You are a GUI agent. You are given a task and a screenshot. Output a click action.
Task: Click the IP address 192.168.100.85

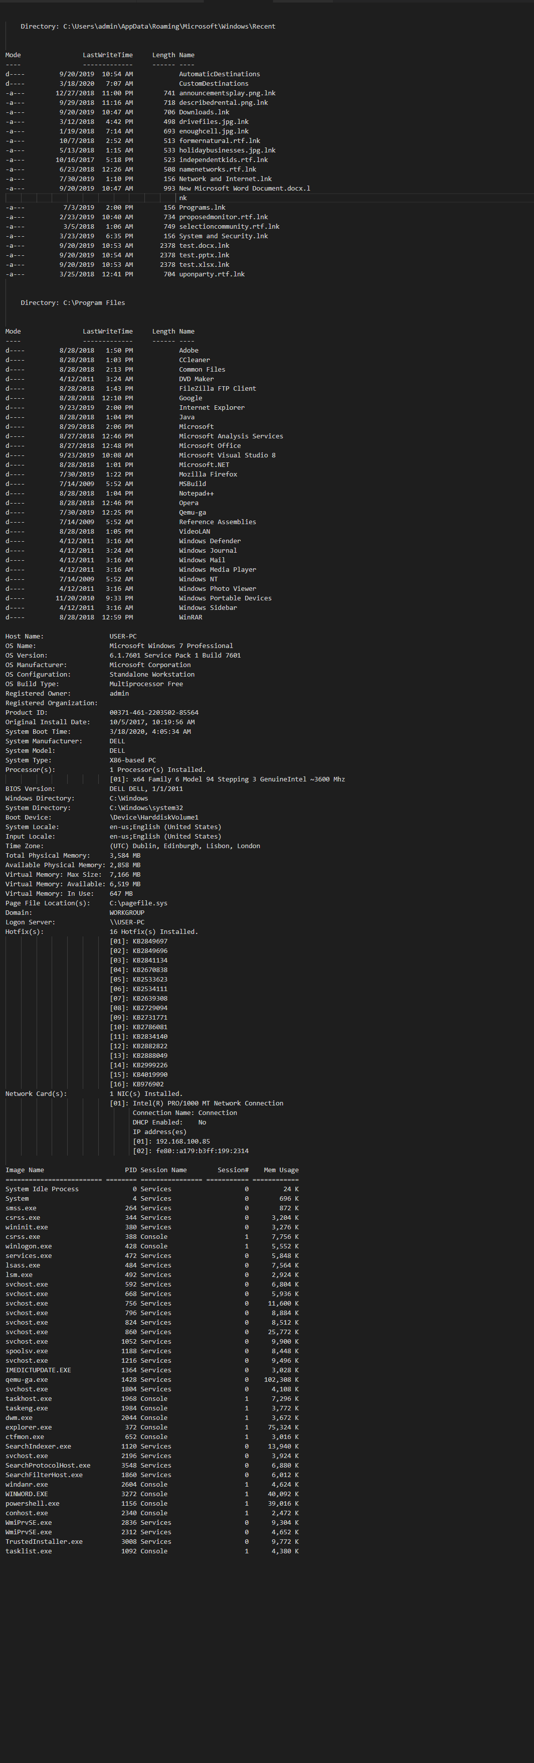171,1142
